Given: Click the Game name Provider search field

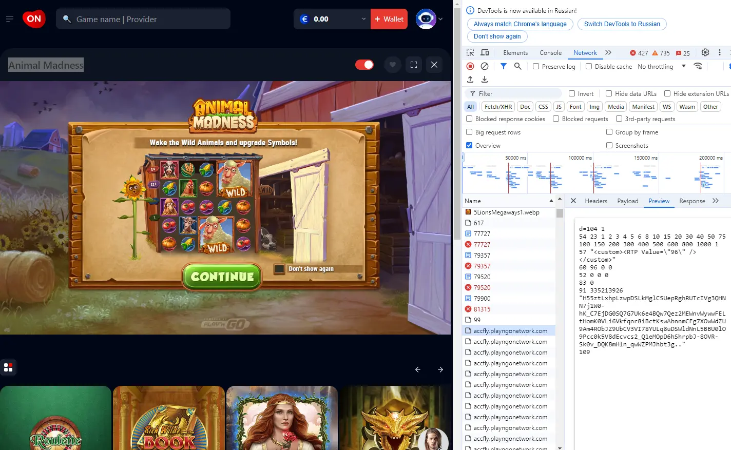Looking at the screenshot, I should tap(143, 19).
